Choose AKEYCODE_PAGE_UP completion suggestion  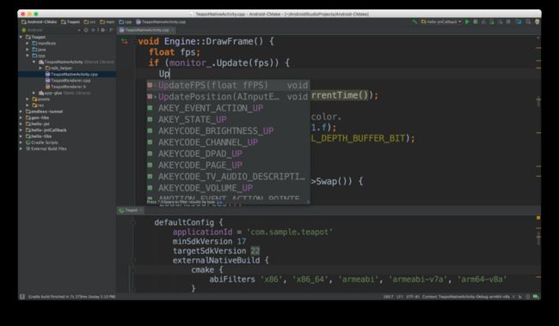point(228,165)
